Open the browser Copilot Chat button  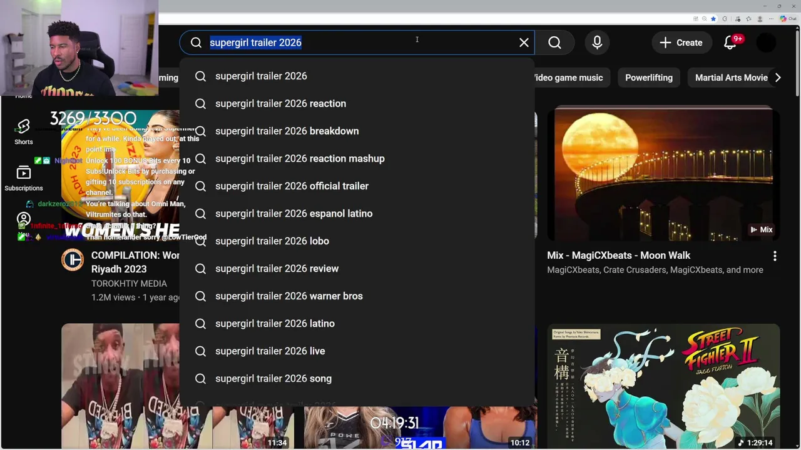(x=788, y=19)
